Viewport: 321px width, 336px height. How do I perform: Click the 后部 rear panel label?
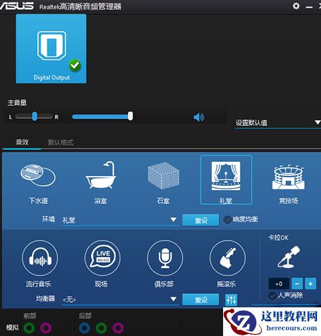85,315
